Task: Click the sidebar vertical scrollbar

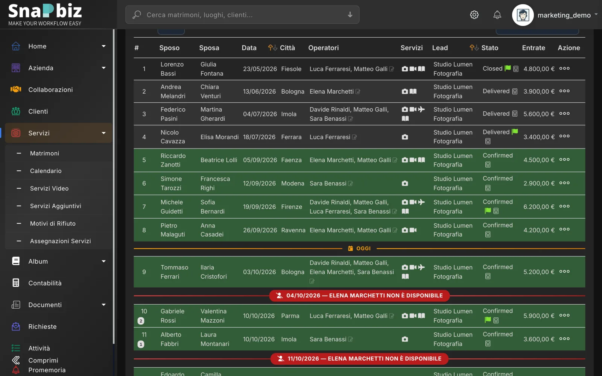Action: click(114, 187)
